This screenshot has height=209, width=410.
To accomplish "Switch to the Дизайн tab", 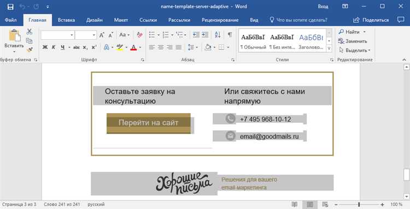I will [x=95, y=20].
